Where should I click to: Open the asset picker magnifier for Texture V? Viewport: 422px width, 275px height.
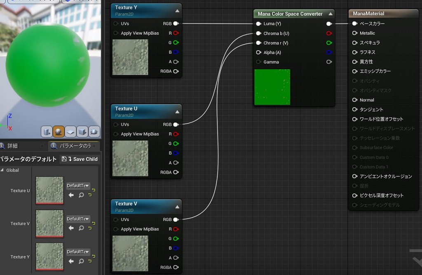[x=81, y=228]
